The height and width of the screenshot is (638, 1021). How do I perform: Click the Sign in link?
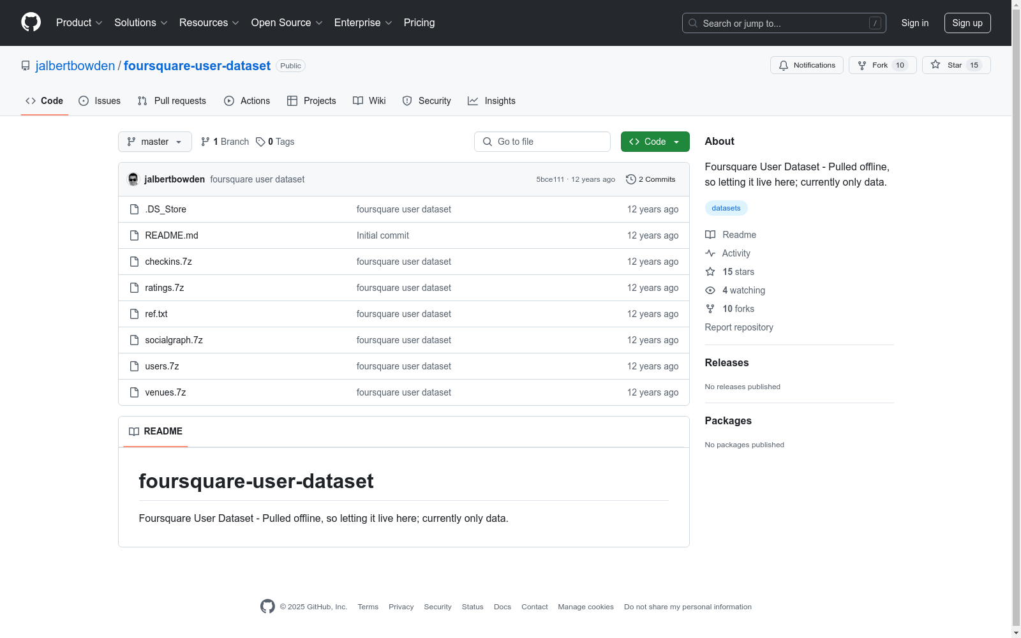915,23
